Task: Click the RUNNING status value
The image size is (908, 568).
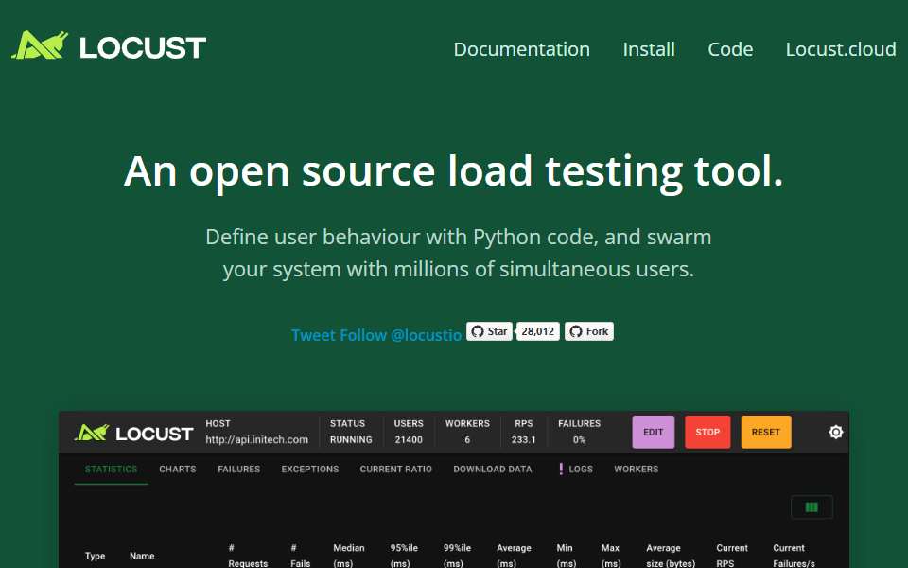Action: (351, 439)
